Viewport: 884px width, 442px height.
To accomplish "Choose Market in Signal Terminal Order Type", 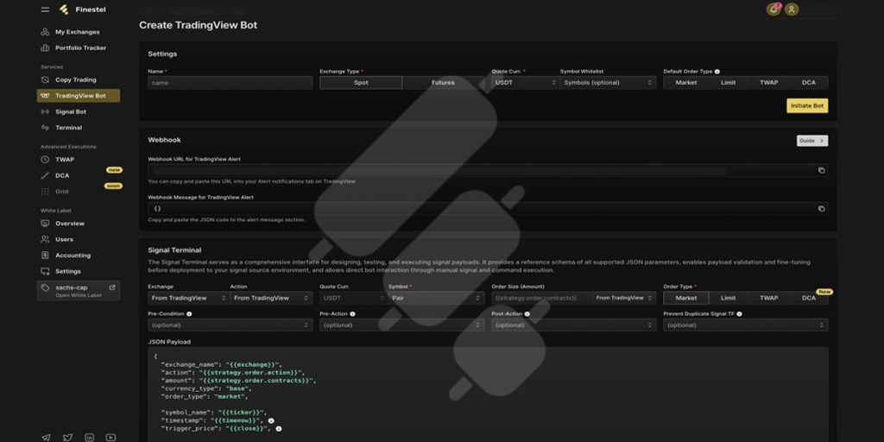I will point(686,298).
